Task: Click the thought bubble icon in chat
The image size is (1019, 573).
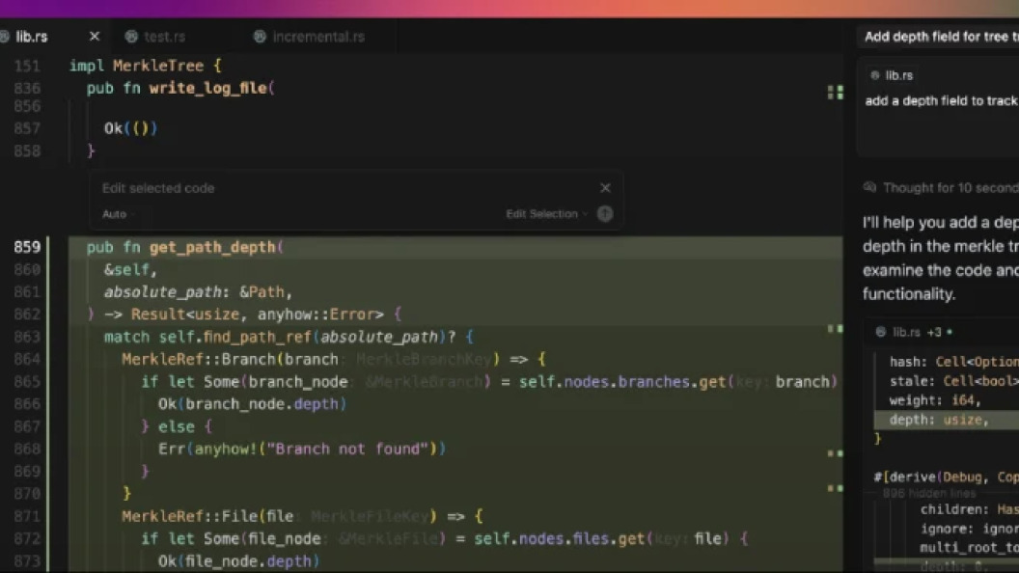Action: tap(869, 187)
